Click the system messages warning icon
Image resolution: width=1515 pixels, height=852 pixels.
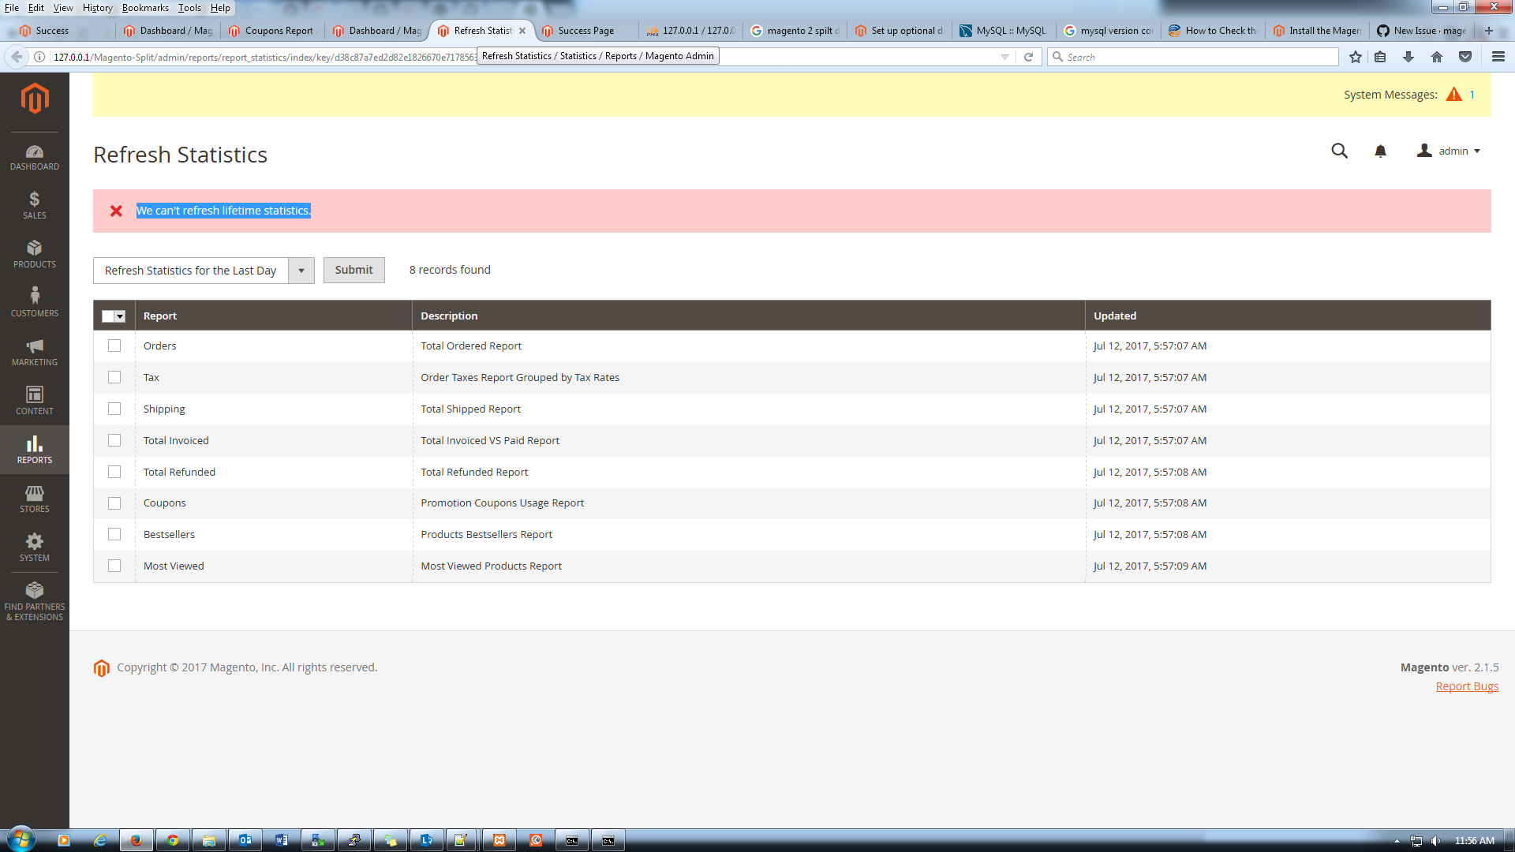1453,95
